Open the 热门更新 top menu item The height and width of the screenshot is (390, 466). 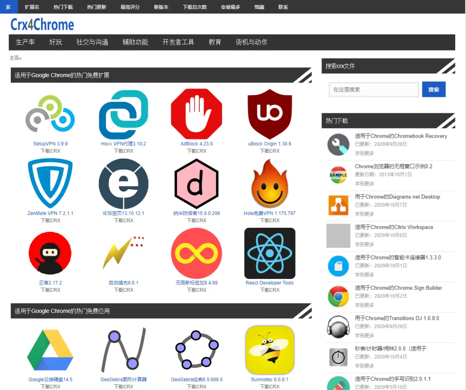(x=96, y=7)
